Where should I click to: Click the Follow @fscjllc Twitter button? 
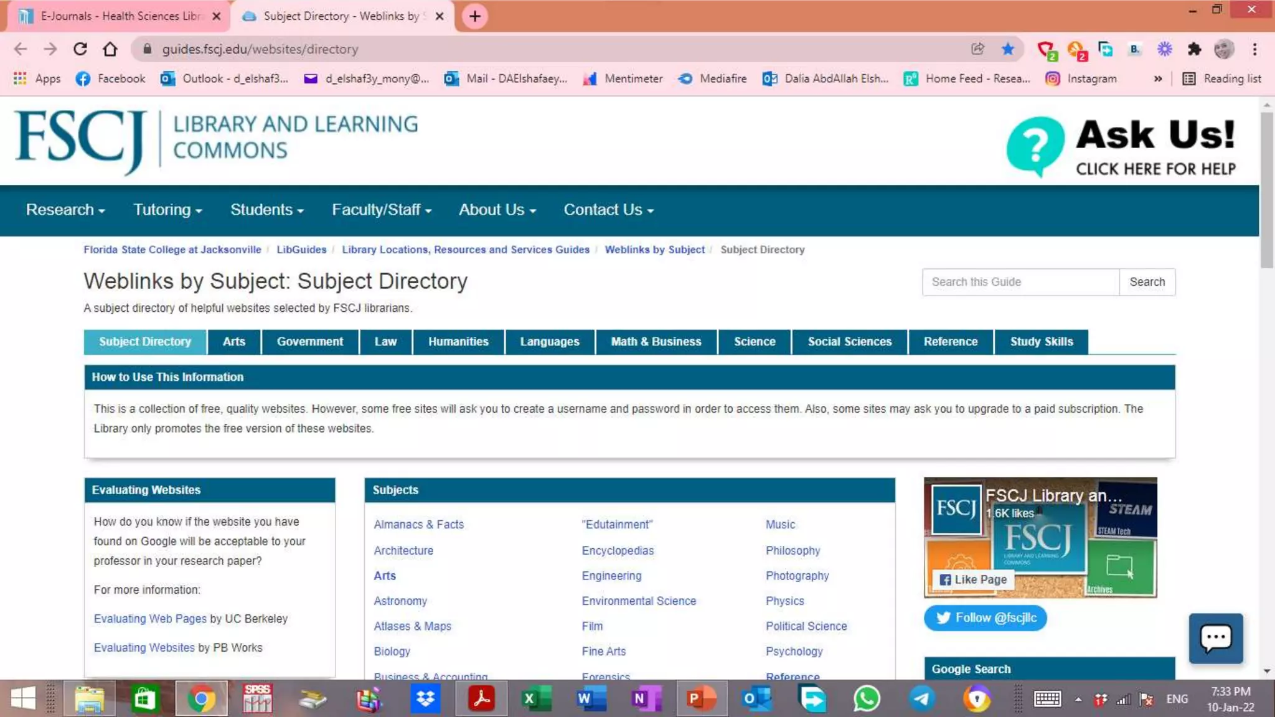985,617
